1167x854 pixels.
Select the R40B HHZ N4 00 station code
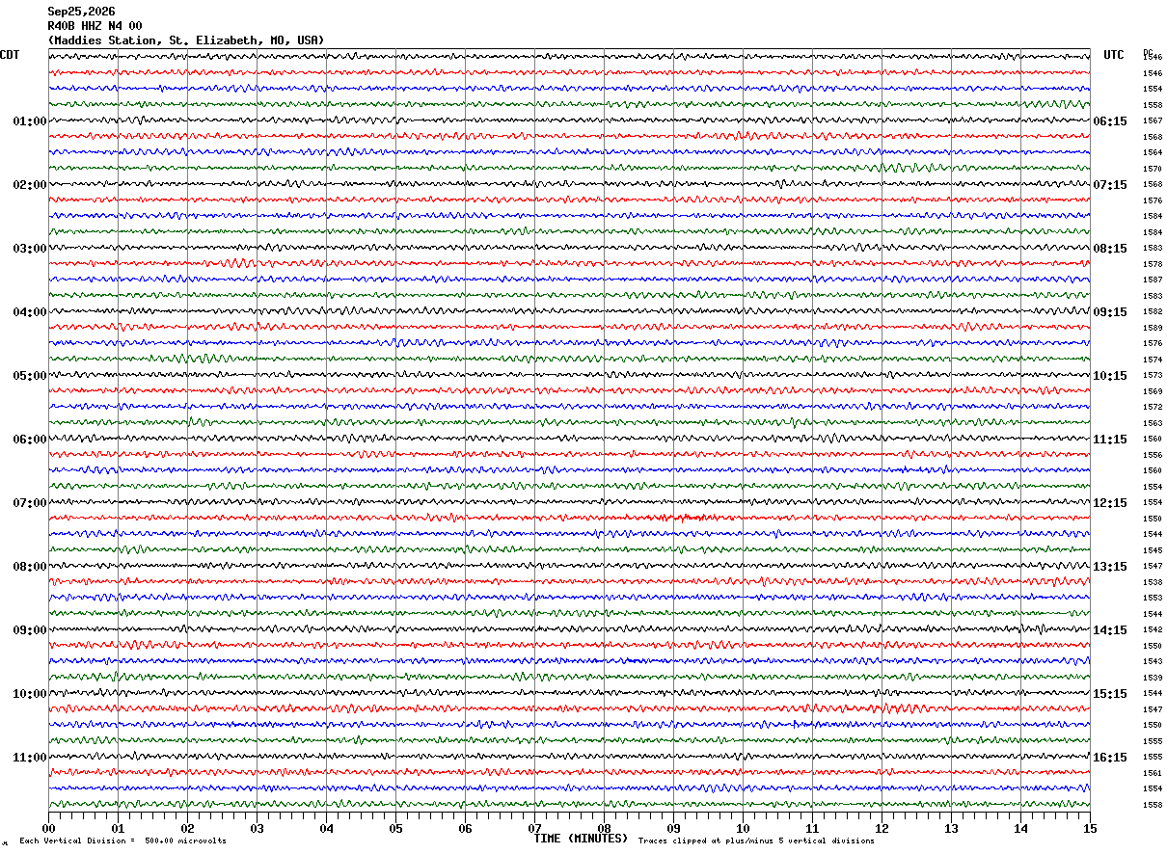click(x=95, y=26)
